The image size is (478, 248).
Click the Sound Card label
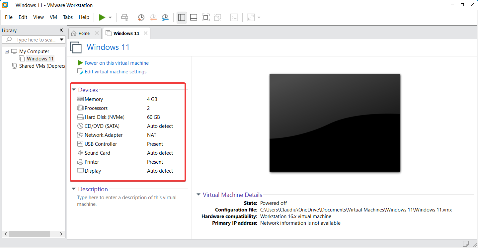point(97,153)
